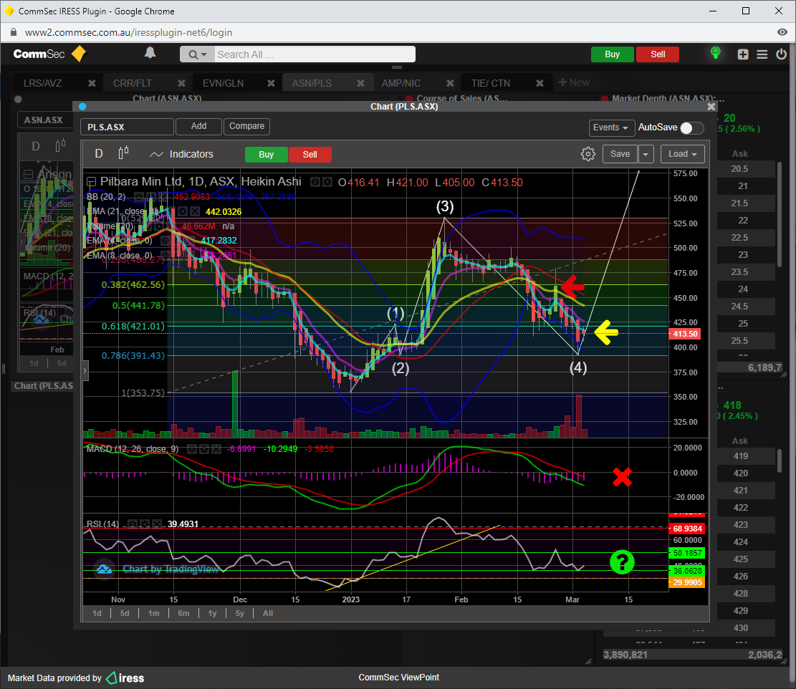The image size is (796, 689).
Task: Click the PLS market depth scrollbar
Action: pyautogui.click(x=780, y=459)
